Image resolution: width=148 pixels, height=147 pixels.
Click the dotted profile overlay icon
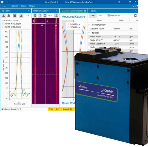(x=27, y=16)
